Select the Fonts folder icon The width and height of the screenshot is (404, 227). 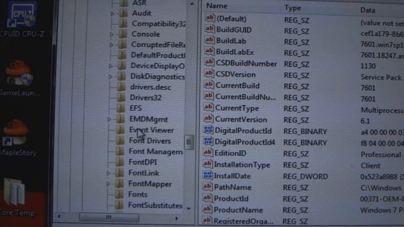[119, 194]
